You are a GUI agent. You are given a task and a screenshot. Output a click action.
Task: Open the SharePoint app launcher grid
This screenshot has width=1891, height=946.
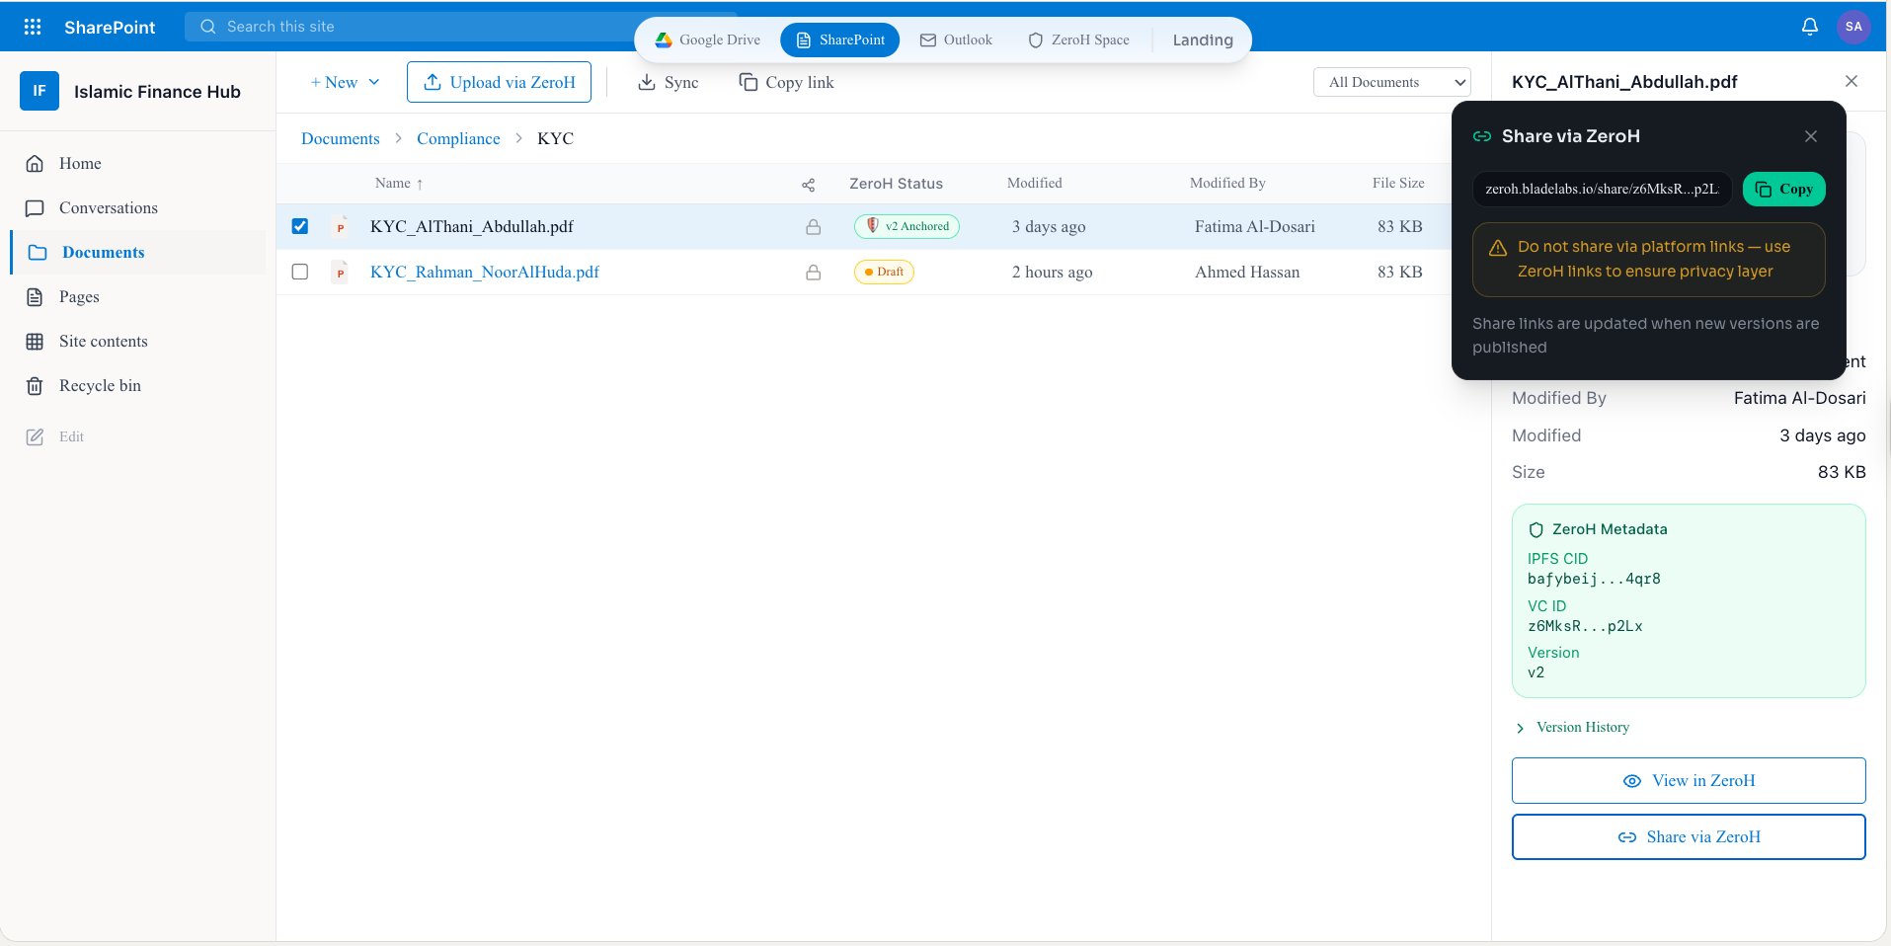pos(33,27)
